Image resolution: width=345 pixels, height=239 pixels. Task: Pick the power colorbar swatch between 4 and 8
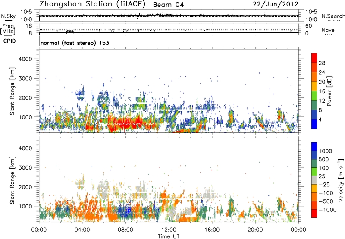point(314,114)
